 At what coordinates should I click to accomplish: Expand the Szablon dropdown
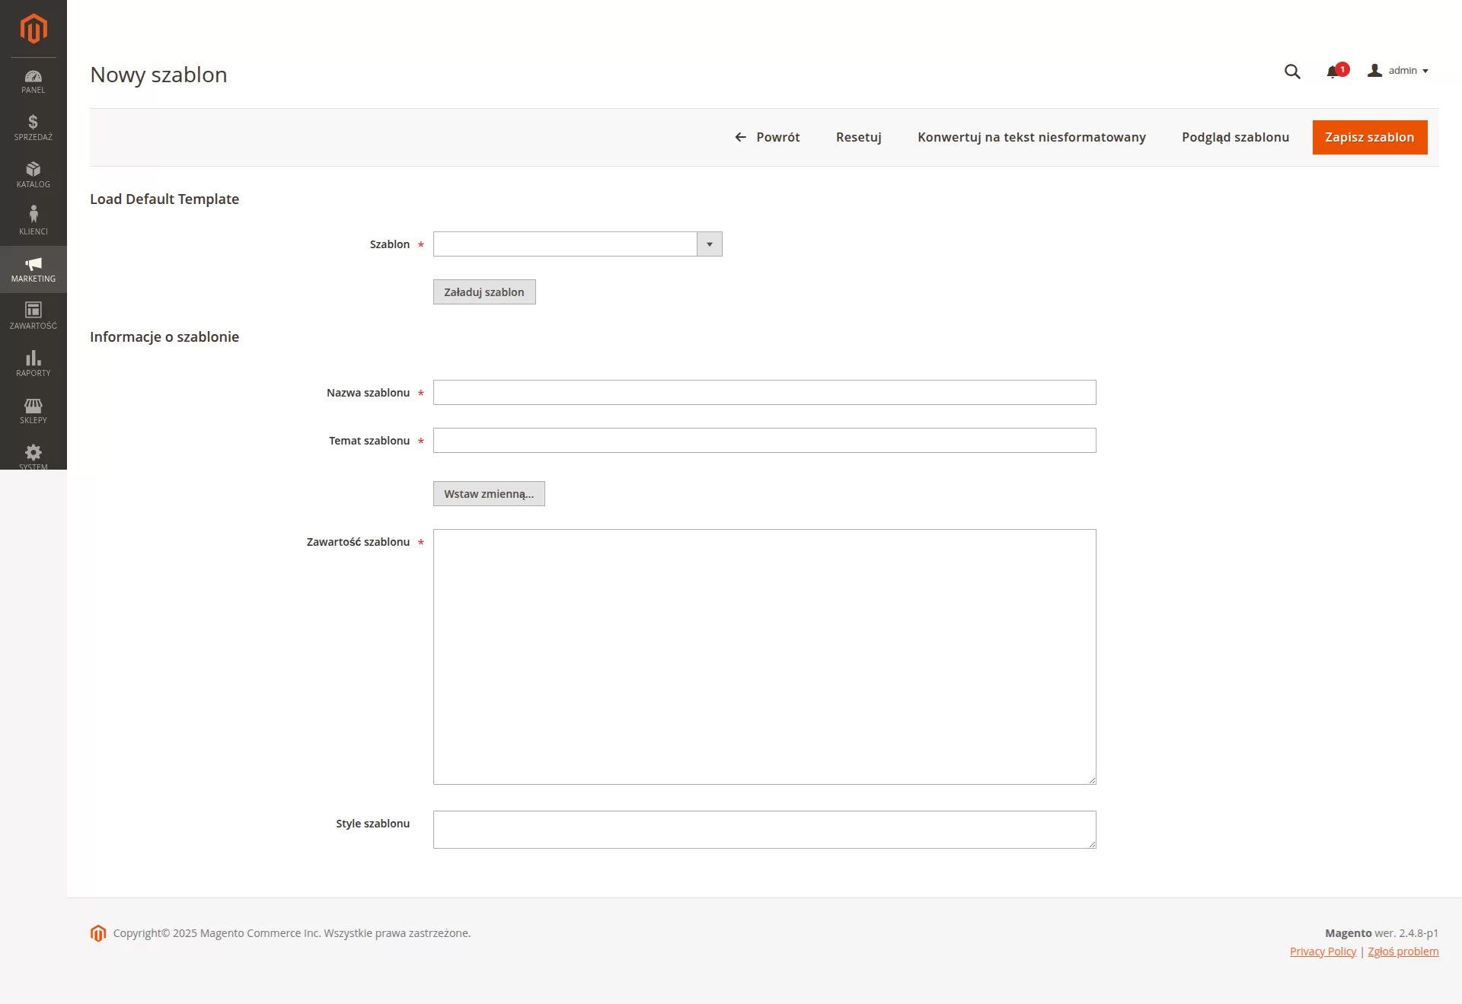577,244
